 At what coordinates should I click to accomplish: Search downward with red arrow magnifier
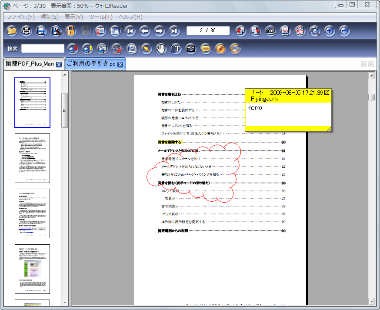click(x=73, y=49)
